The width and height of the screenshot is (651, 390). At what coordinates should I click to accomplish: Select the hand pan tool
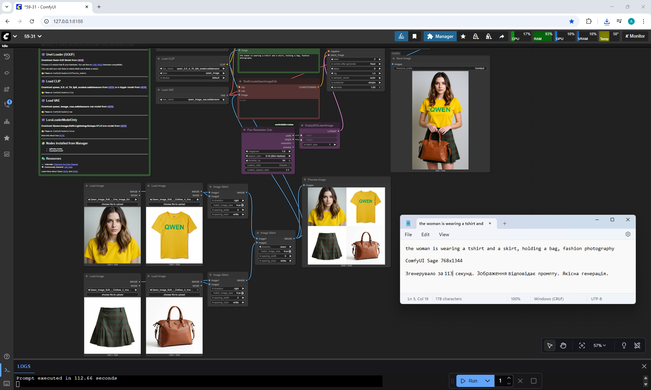[x=563, y=345]
